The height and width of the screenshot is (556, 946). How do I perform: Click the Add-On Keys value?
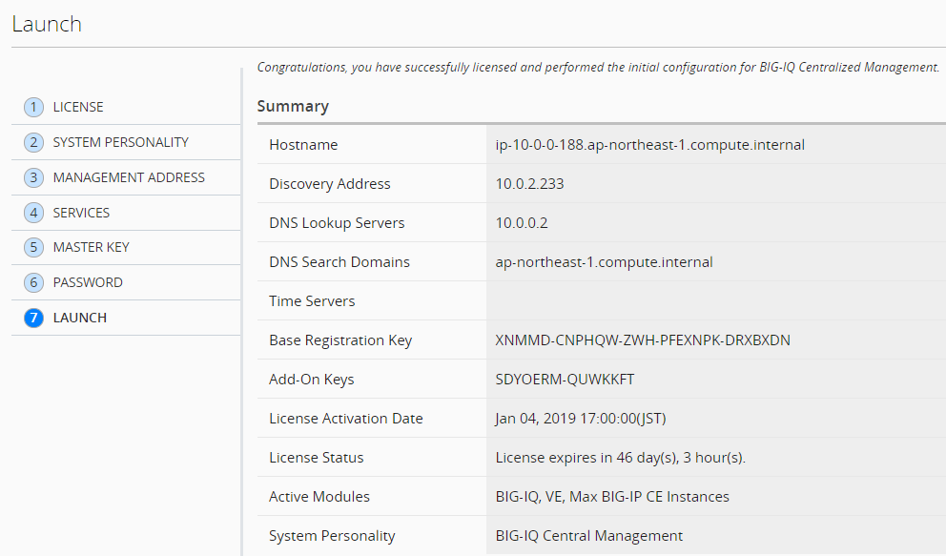coord(565,380)
